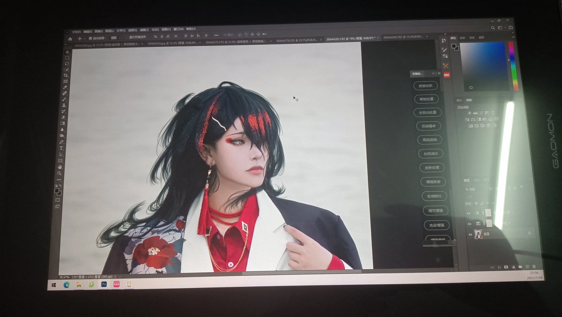Collapse the plugin panel with double arrows
Viewport: 562px width, 317px height.
click(x=433, y=74)
